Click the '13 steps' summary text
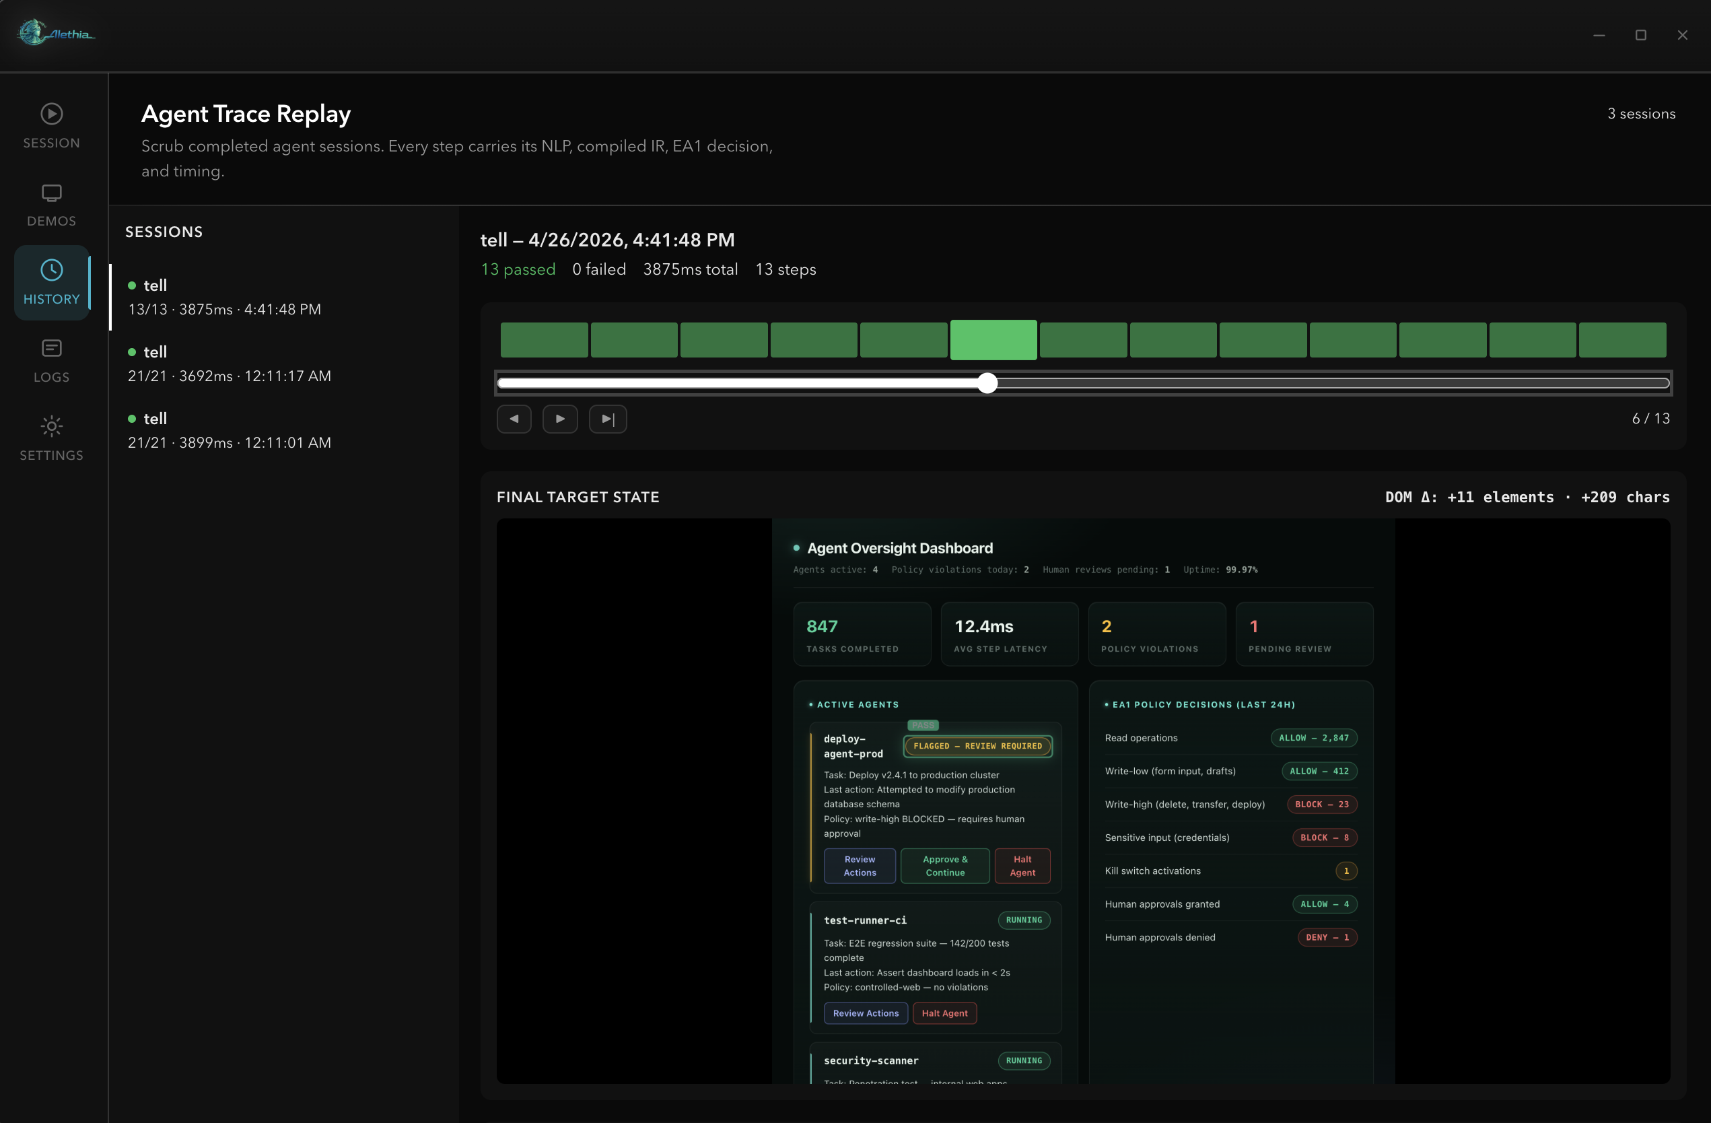This screenshot has width=1711, height=1123. 785,269
